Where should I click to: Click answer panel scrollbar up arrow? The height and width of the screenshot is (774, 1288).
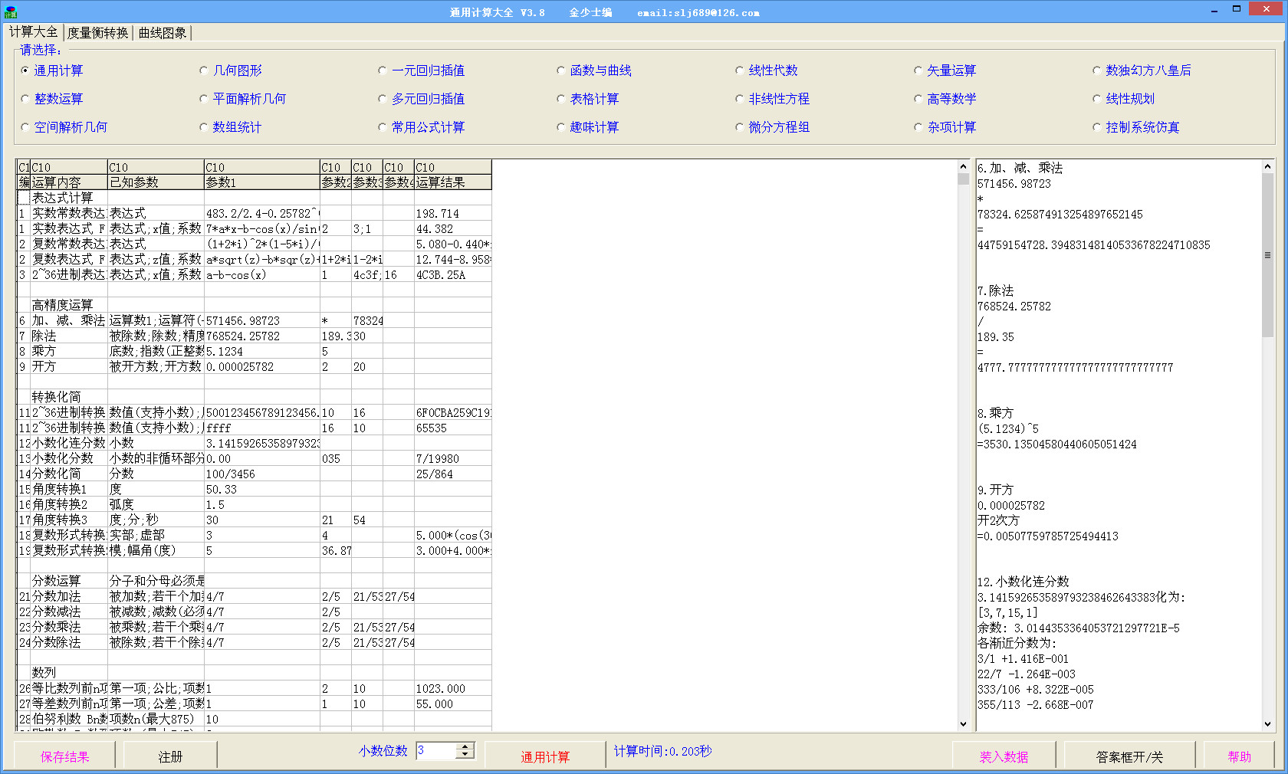pyautogui.click(x=1267, y=166)
